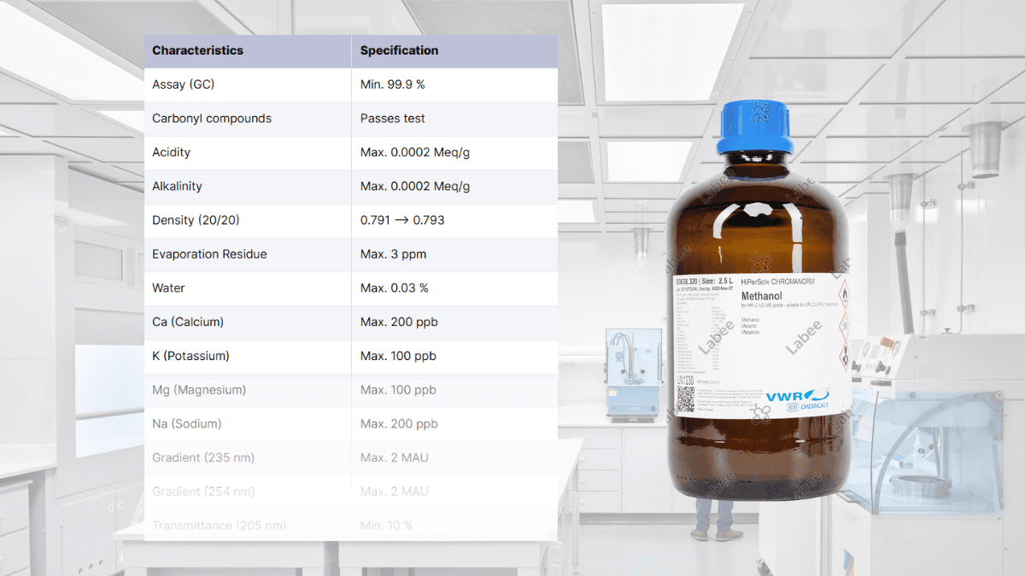Select the "Acidity" row label

pos(171,153)
